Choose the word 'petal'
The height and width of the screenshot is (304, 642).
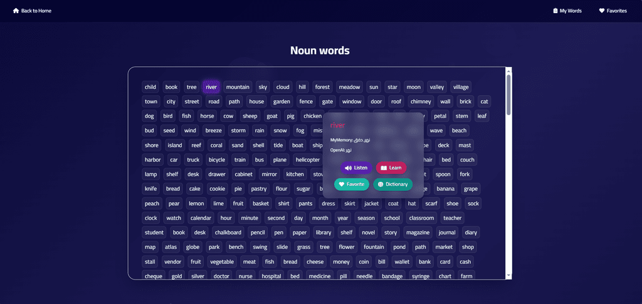click(440, 116)
